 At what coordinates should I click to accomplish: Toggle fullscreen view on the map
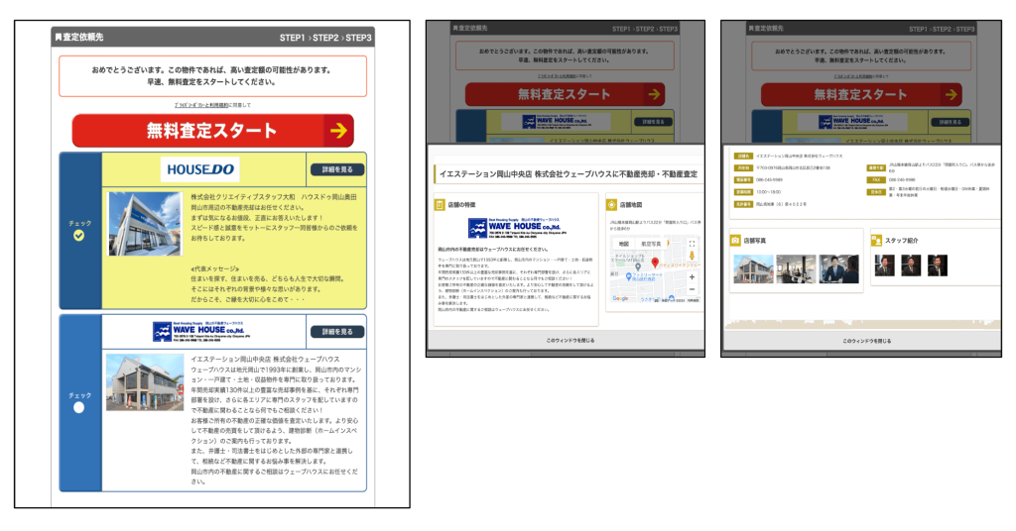click(692, 243)
